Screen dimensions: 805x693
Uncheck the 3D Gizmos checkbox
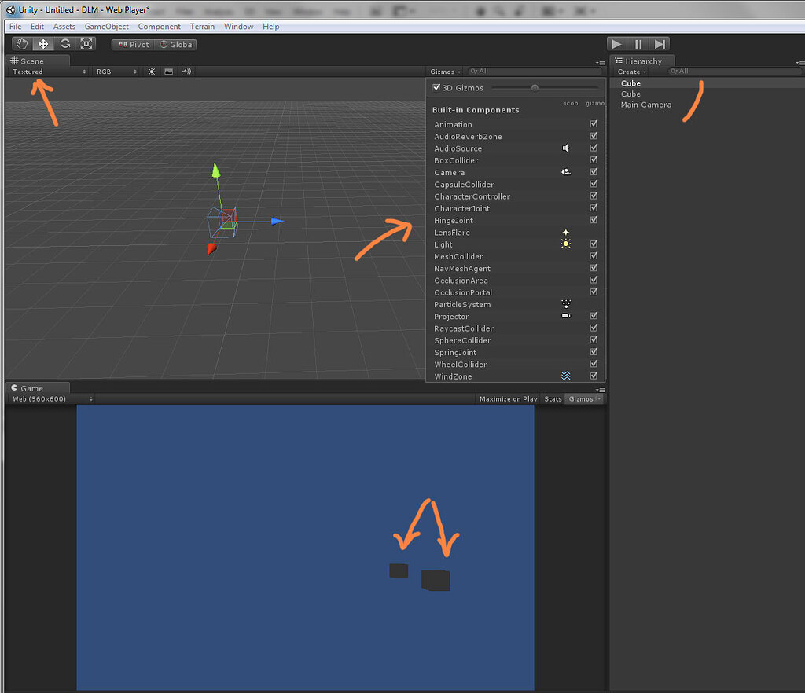[436, 87]
